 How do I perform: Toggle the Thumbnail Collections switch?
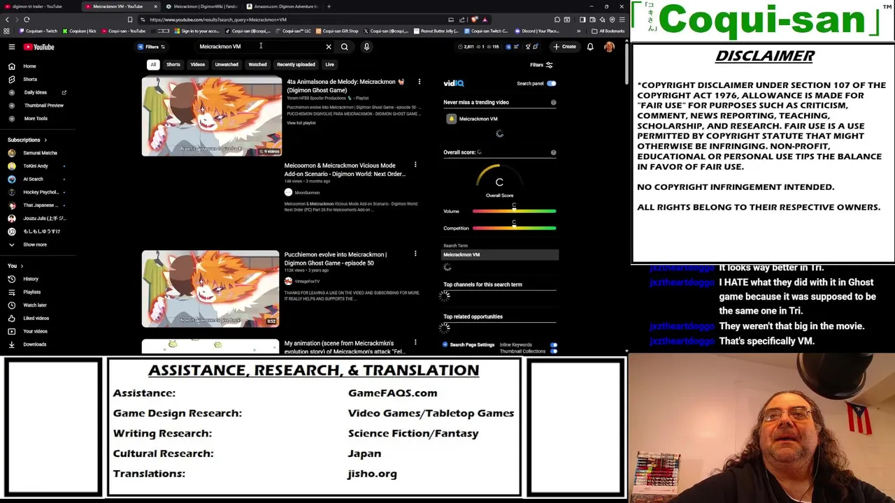point(553,351)
